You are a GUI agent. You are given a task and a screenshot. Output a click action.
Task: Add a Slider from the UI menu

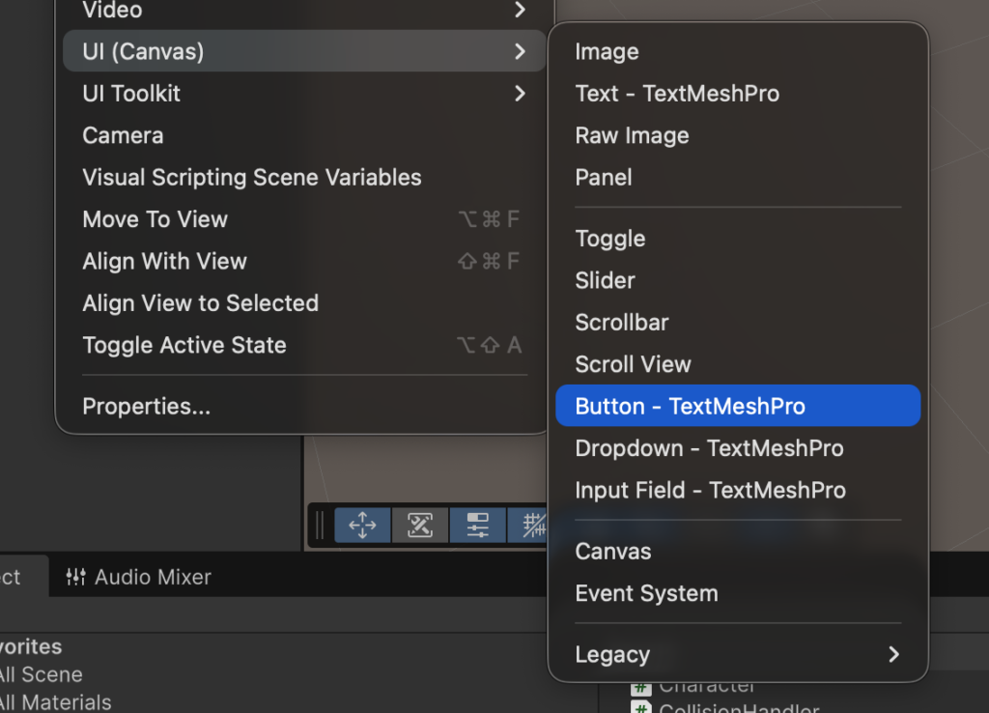pyautogui.click(x=606, y=281)
